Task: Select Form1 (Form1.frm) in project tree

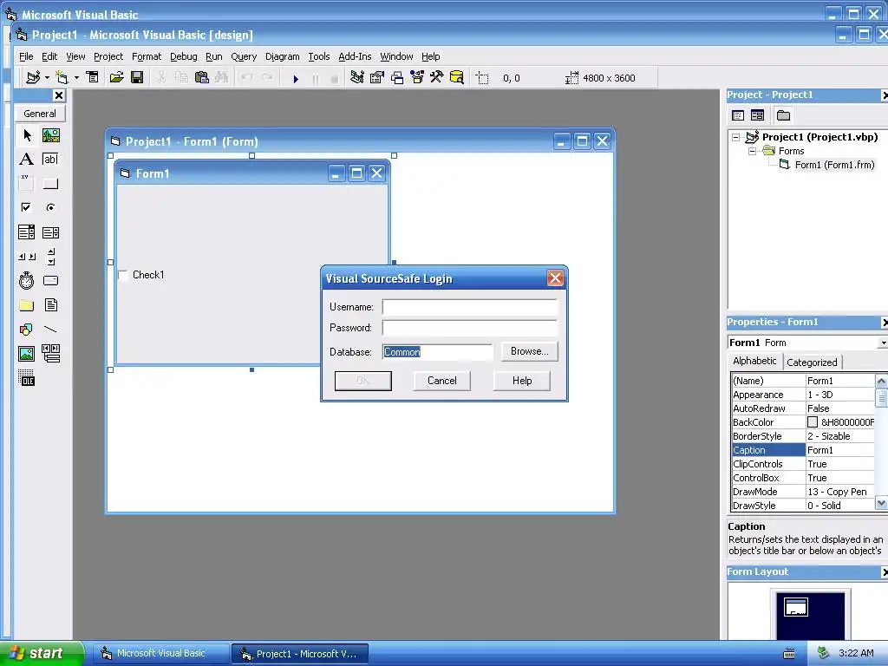Action: click(834, 165)
